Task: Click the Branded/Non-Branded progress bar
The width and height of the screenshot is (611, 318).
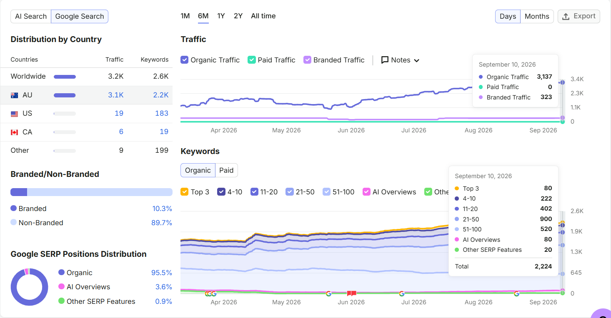Action: click(91, 192)
